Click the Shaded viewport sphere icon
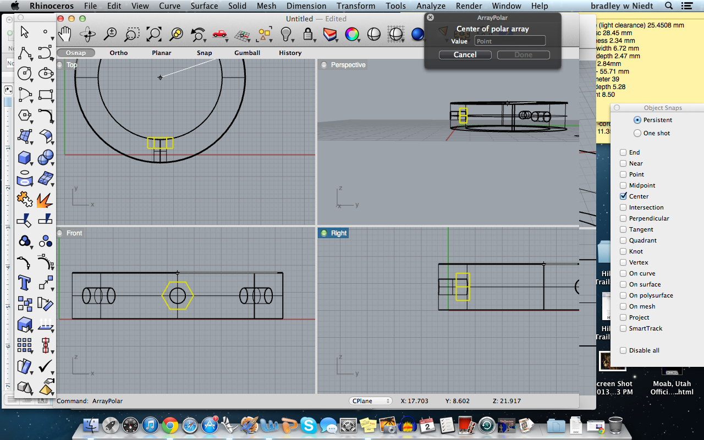Screen dimensions: 704x440 374,34
